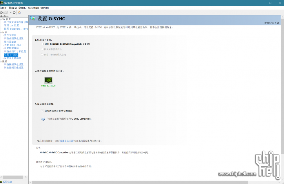284x184 pixels.
Task: Open the 设置多显示器 hyperlink
Action: click(x=67, y=141)
